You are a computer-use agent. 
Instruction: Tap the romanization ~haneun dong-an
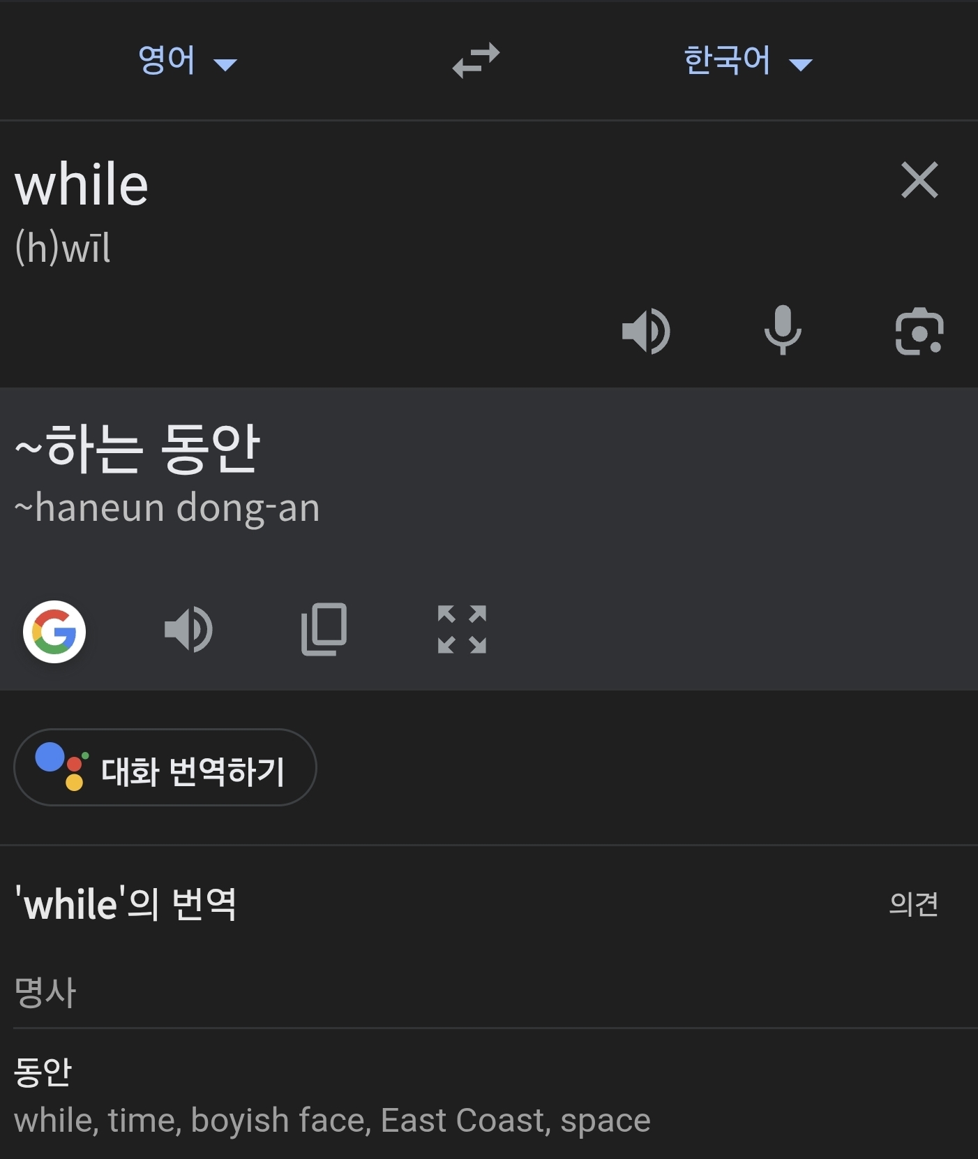click(x=167, y=508)
